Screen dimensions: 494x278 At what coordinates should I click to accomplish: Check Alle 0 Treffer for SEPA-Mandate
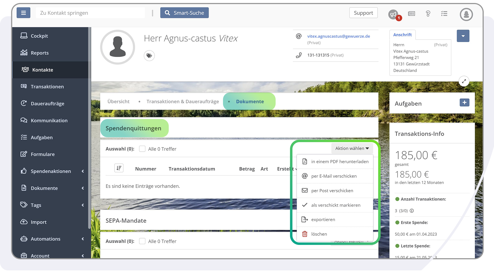point(142,241)
